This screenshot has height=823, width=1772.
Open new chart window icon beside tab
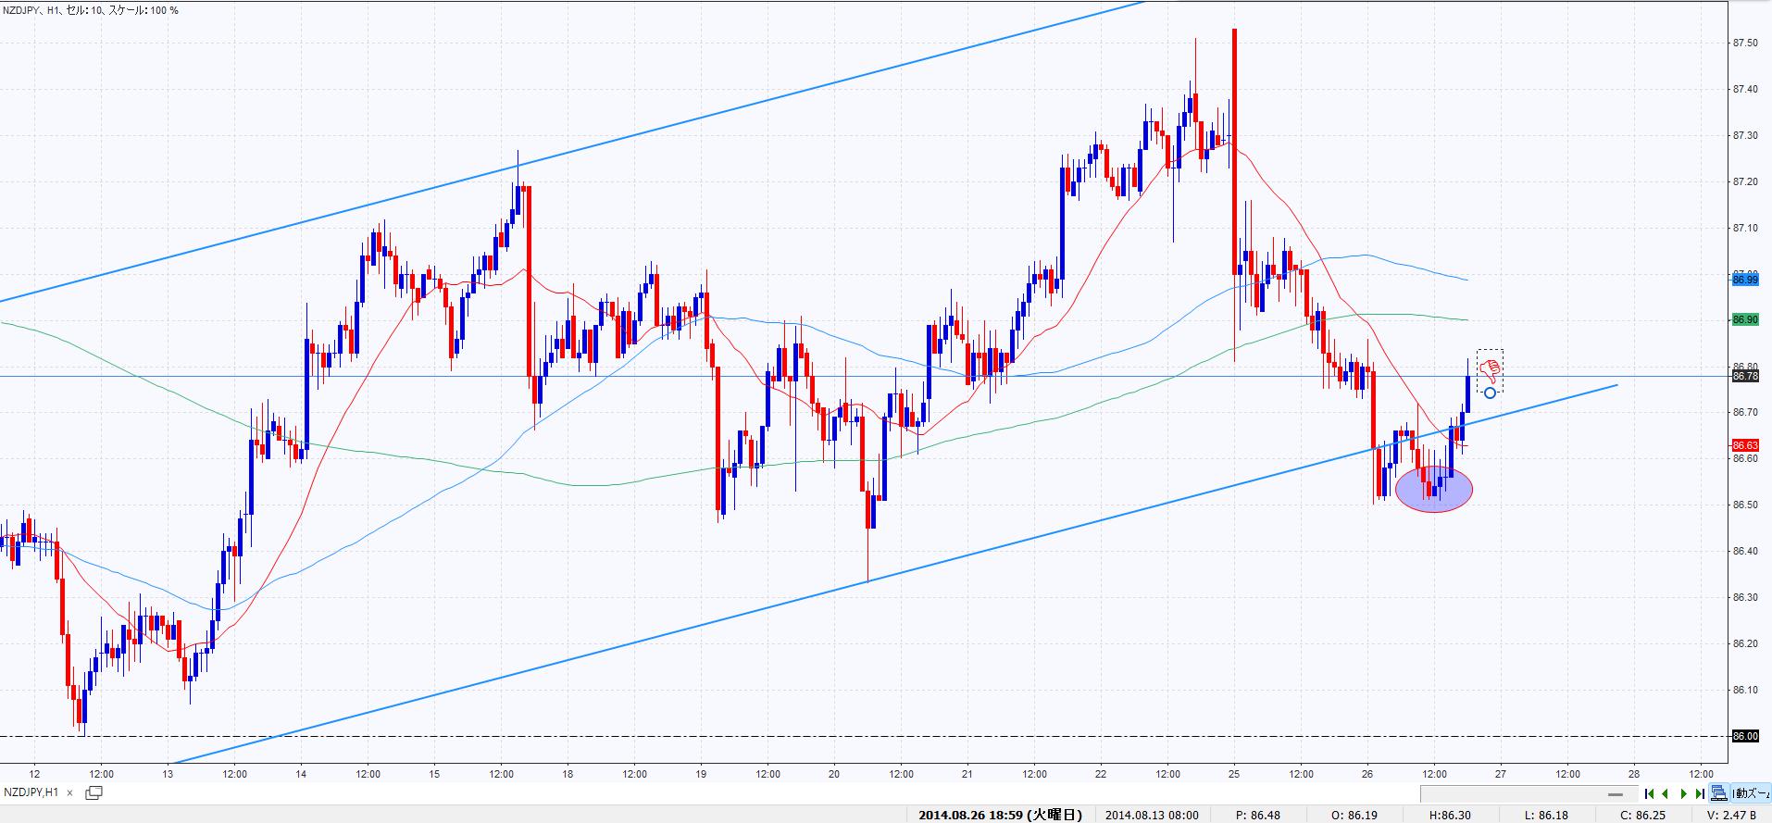coord(94,792)
